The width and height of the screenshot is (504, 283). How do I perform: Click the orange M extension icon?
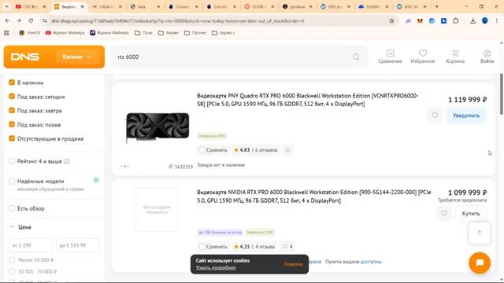420,21
